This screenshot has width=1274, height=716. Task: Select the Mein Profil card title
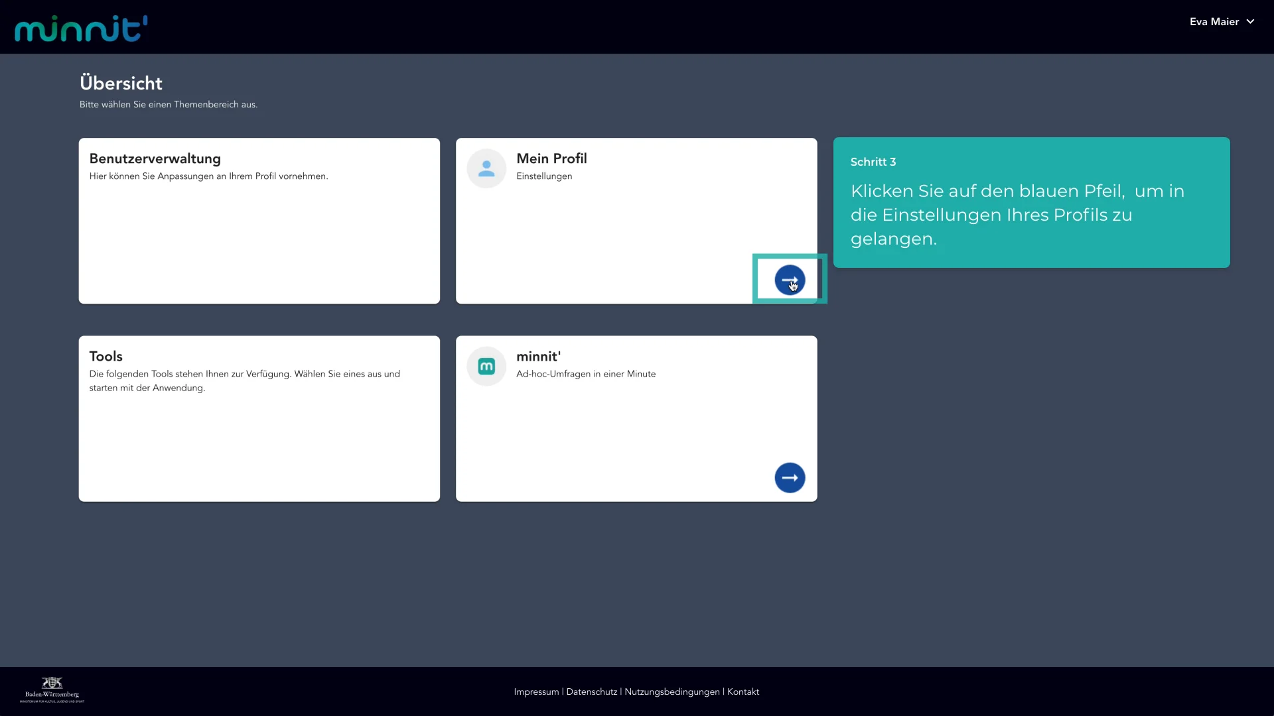coord(551,158)
